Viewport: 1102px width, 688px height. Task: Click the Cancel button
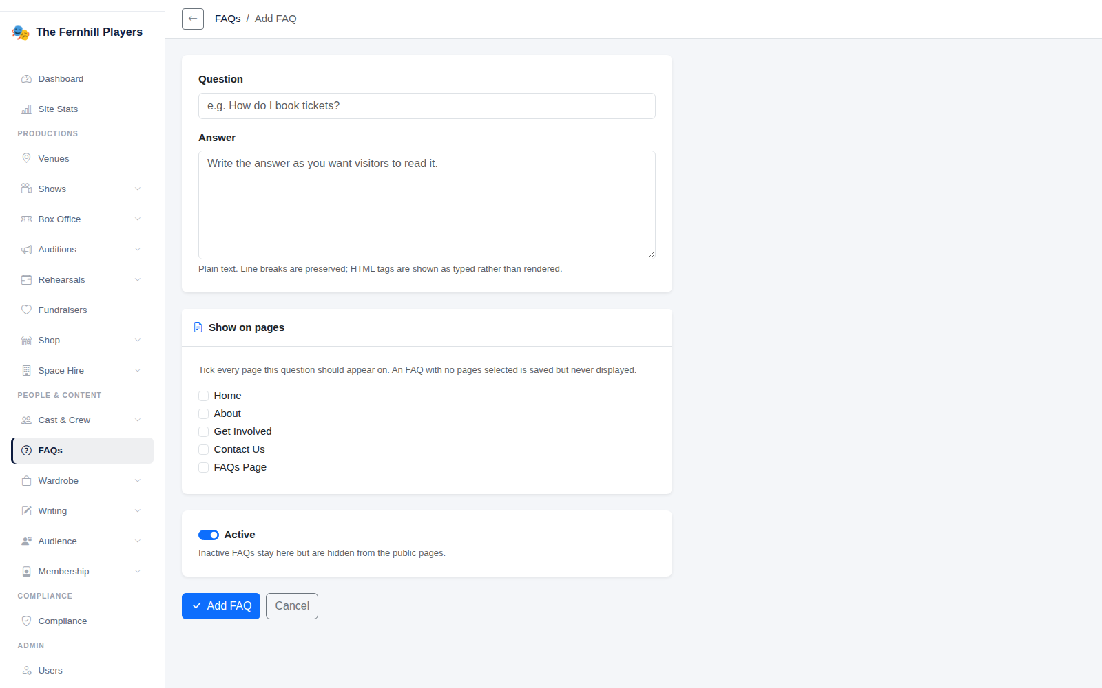pyautogui.click(x=292, y=606)
